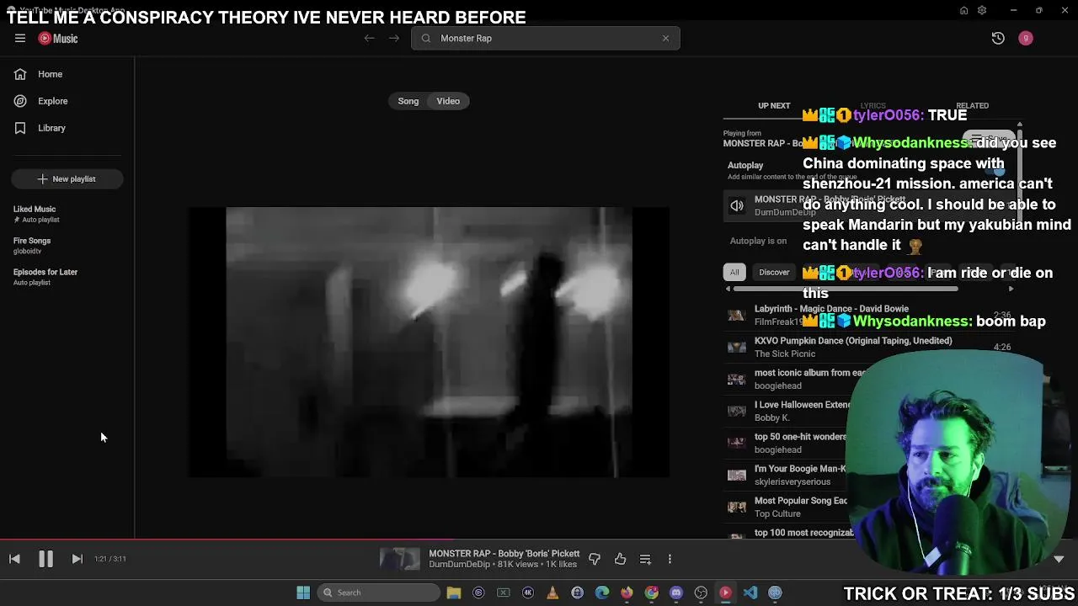Play KXVO Pumpkin Dance from queue
Viewport: 1078px width, 606px height.
pos(870,347)
